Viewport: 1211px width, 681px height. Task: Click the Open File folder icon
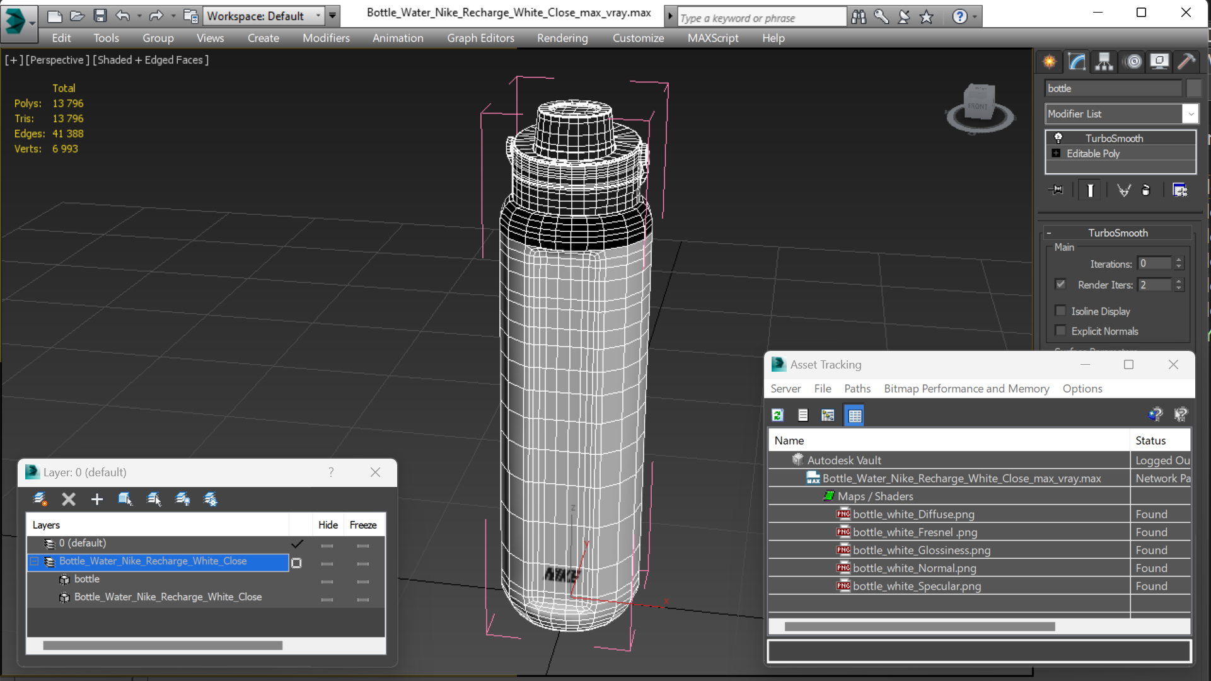point(77,16)
